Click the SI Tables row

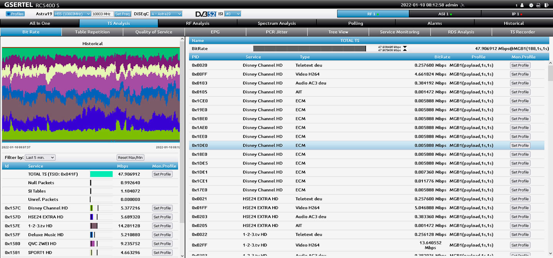[90, 191]
